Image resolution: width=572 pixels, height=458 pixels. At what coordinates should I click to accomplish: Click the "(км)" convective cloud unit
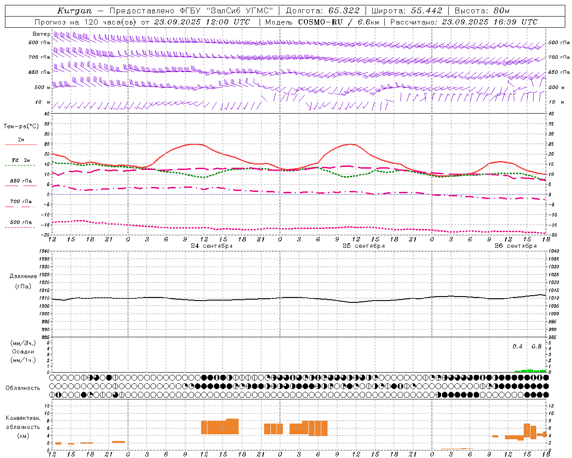tap(23, 436)
